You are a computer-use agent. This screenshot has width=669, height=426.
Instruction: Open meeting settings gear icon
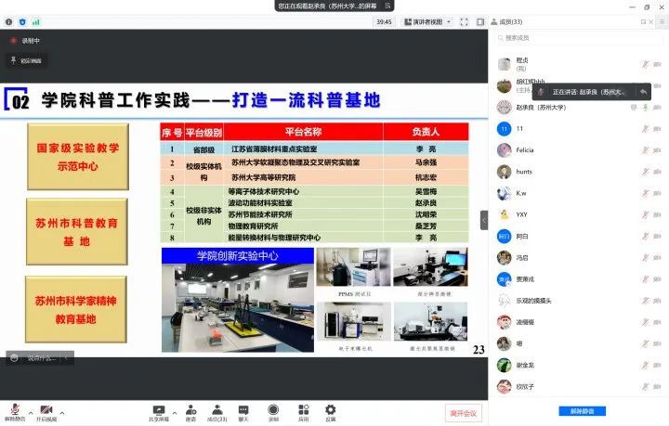click(330, 409)
